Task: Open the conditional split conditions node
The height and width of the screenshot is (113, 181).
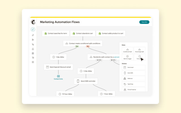Action: point(83,44)
